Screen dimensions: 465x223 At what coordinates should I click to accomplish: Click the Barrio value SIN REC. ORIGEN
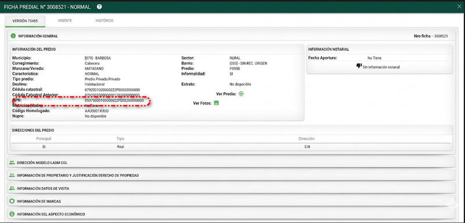click(x=248, y=63)
